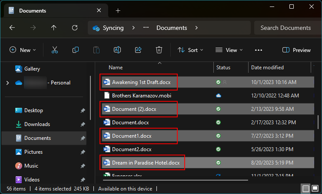The image size is (322, 194).
Task: Open Downloads in the sidebar
Action: pos(37,124)
